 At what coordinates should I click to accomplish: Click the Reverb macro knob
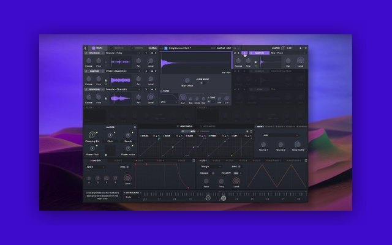click(128, 135)
